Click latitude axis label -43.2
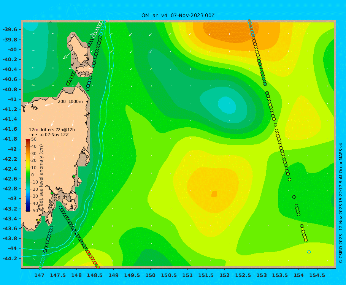Image resolution: width=346 pixels, height=285 pixels. tap(10, 209)
